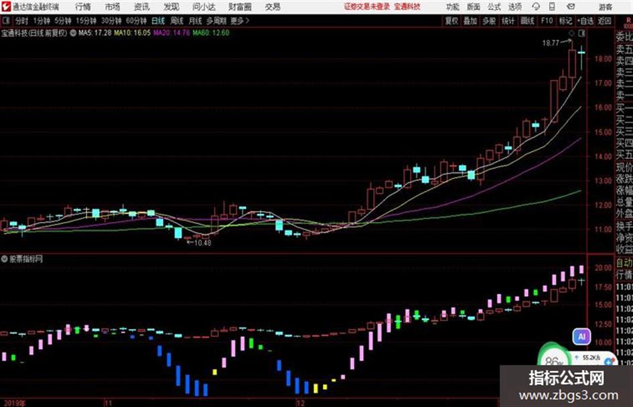Open sub-chart 股票指标网 settings circle icon
Viewport: 633px width, 407px height.
pyautogui.click(x=4, y=259)
